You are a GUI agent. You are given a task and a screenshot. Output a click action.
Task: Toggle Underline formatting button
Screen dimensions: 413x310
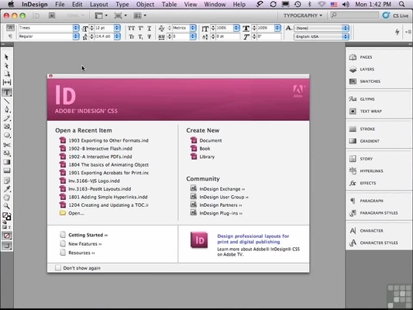[149, 28]
